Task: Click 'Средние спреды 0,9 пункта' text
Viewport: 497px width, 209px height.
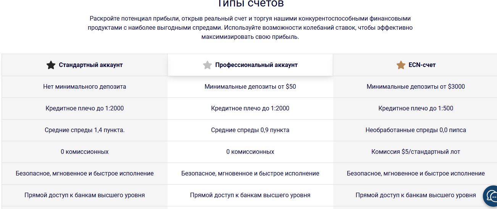Action: [250, 130]
